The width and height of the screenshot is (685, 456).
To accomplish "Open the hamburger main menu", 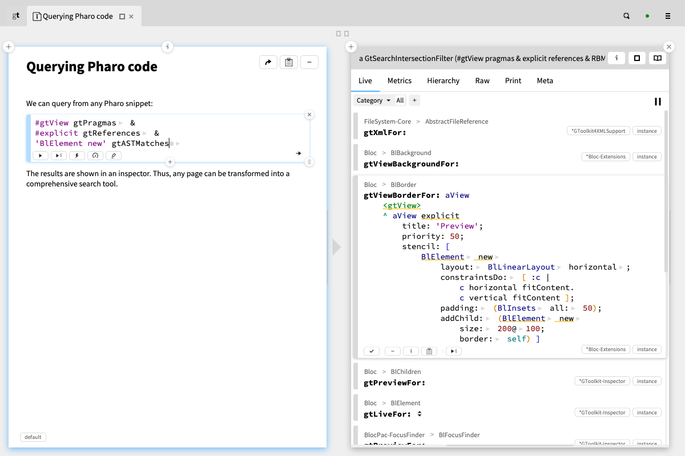I will (x=668, y=16).
